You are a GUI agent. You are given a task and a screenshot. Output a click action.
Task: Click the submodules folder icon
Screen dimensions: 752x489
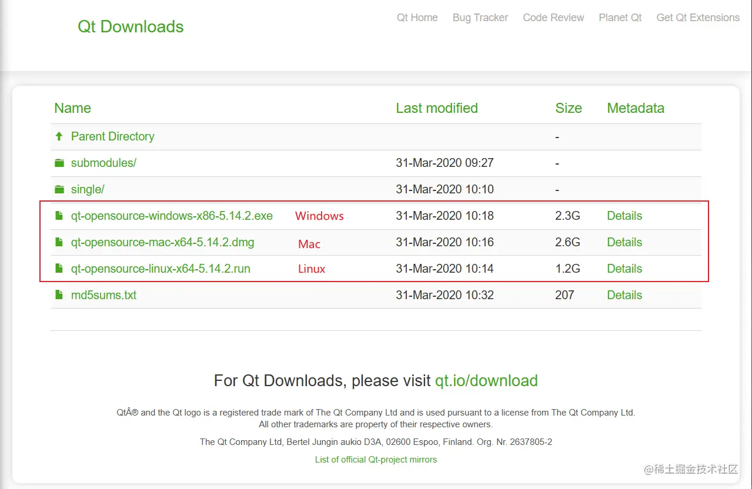click(x=59, y=163)
